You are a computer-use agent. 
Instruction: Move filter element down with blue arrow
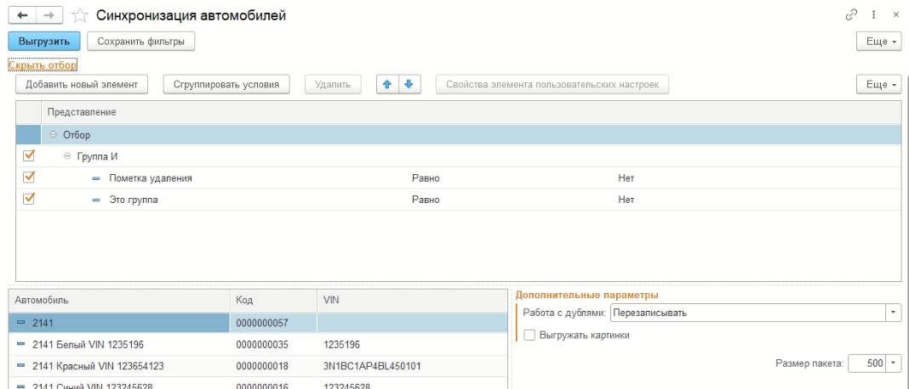(409, 84)
